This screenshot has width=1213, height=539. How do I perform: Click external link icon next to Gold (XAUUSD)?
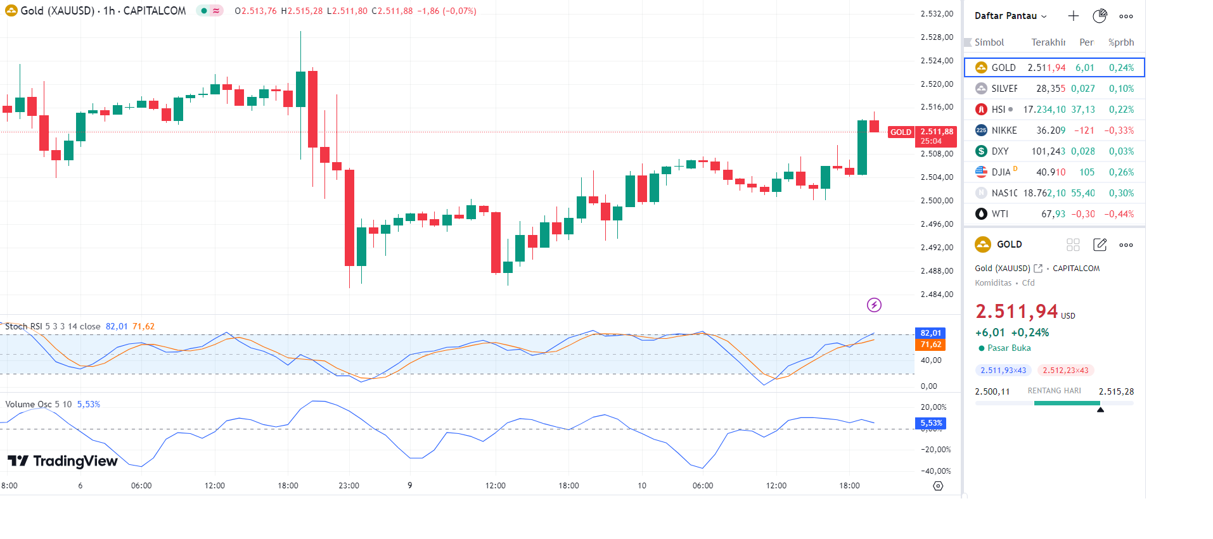pos(1038,269)
